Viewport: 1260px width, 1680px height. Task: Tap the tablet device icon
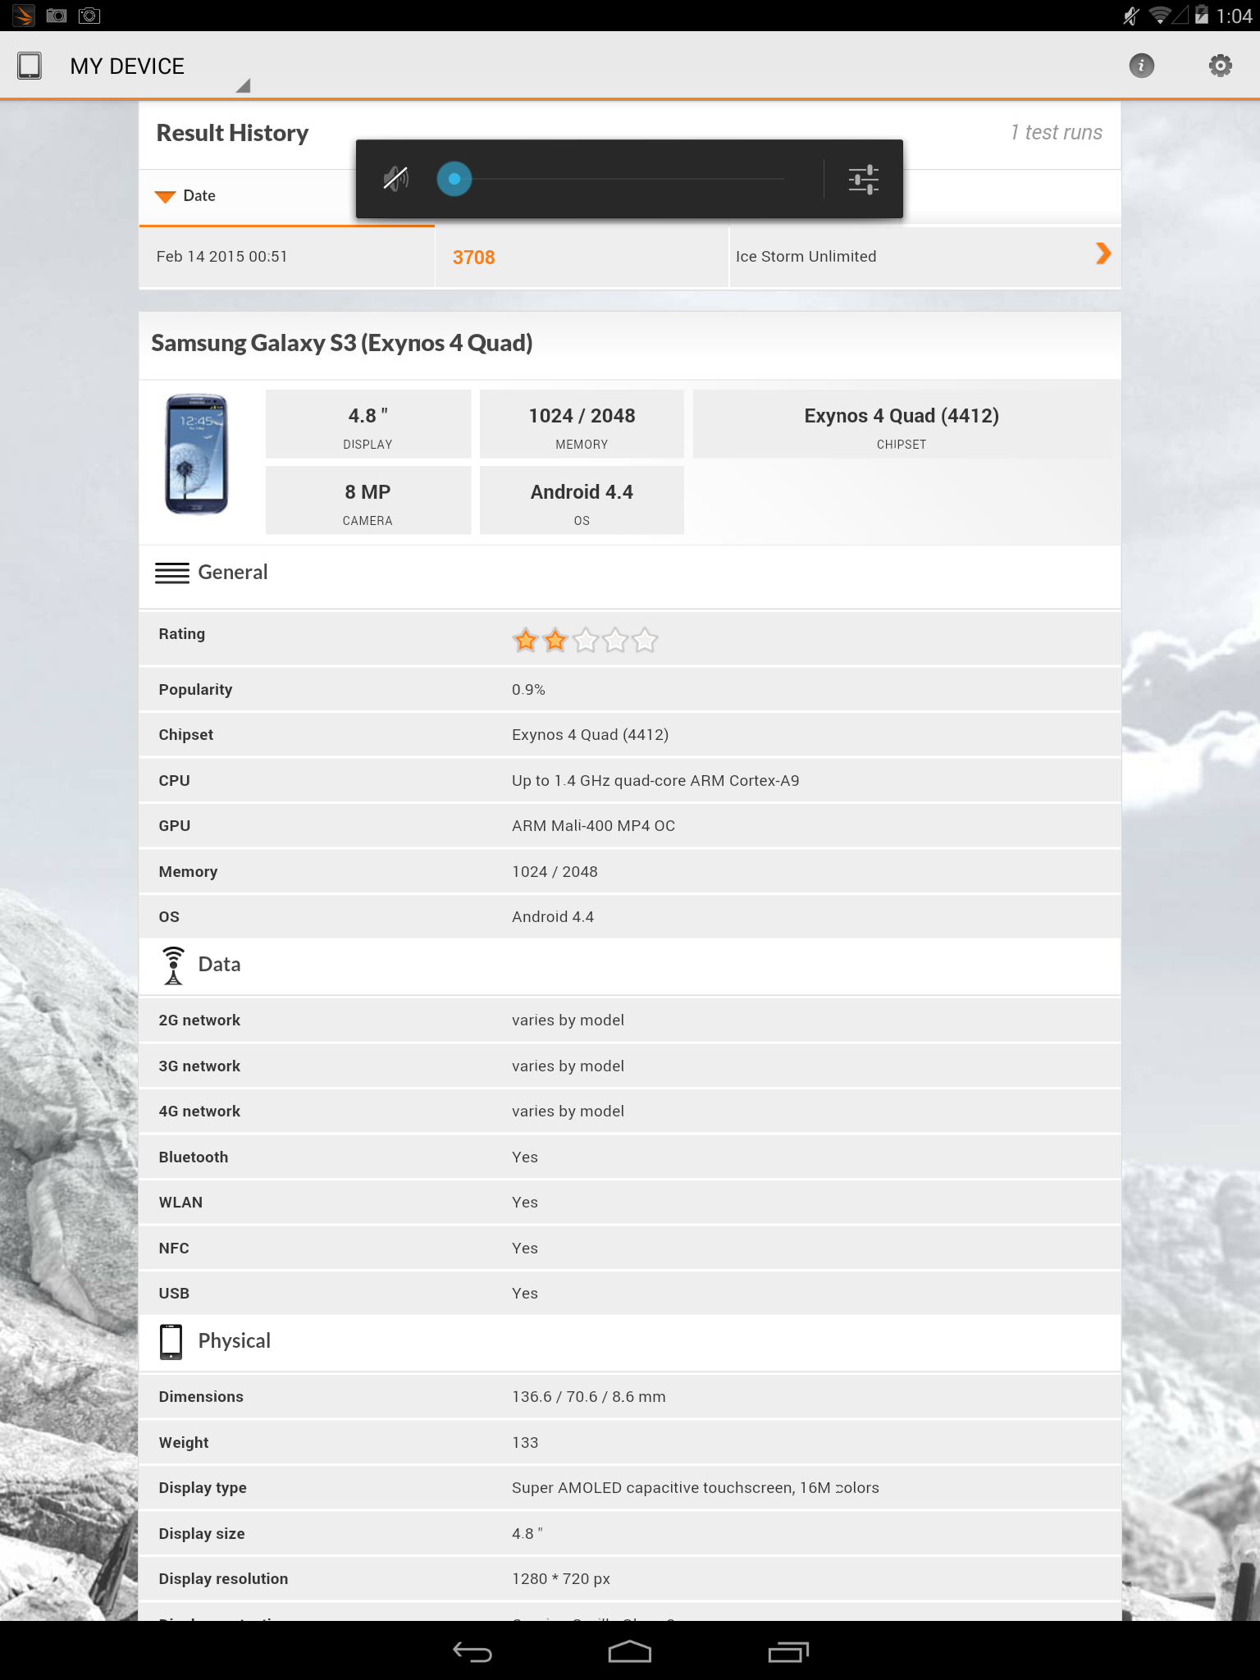tap(30, 66)
